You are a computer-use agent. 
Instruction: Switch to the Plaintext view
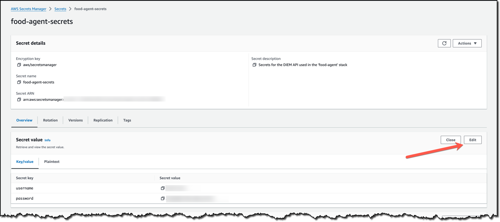52,161
